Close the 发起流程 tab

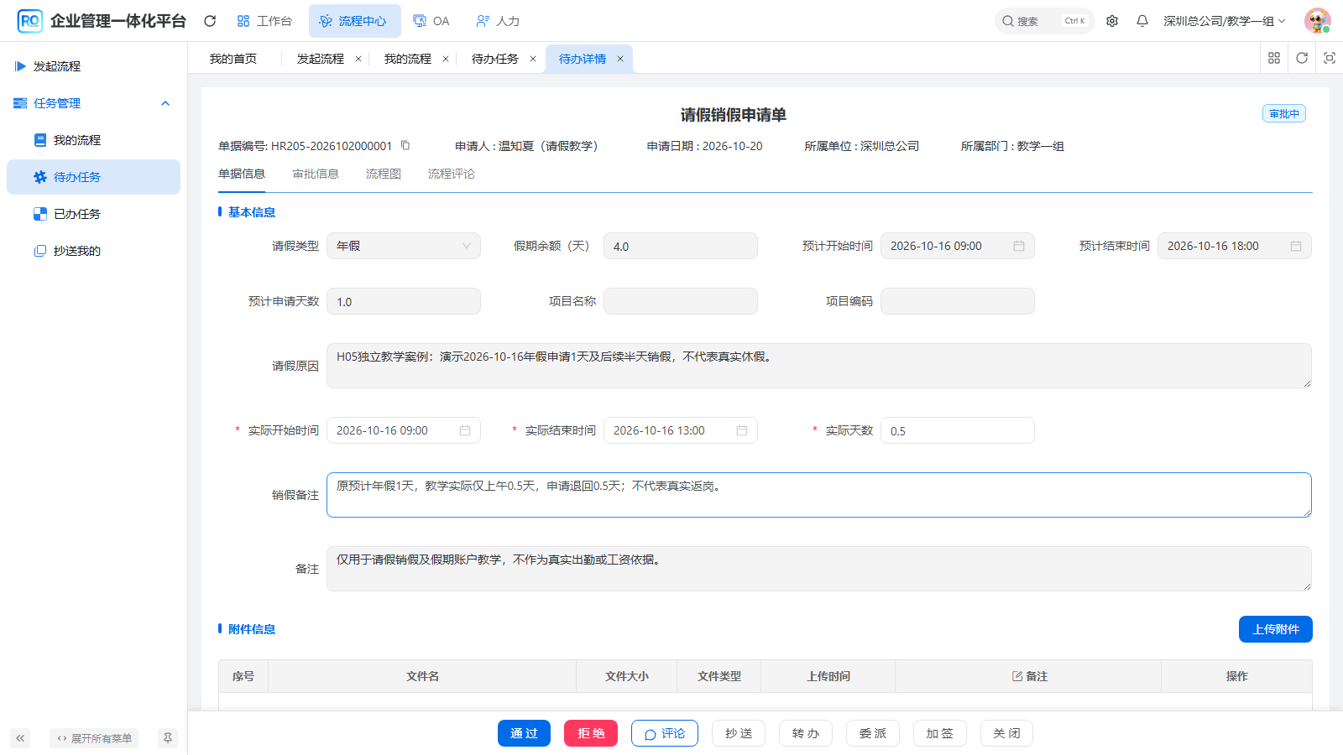point(358,59)
